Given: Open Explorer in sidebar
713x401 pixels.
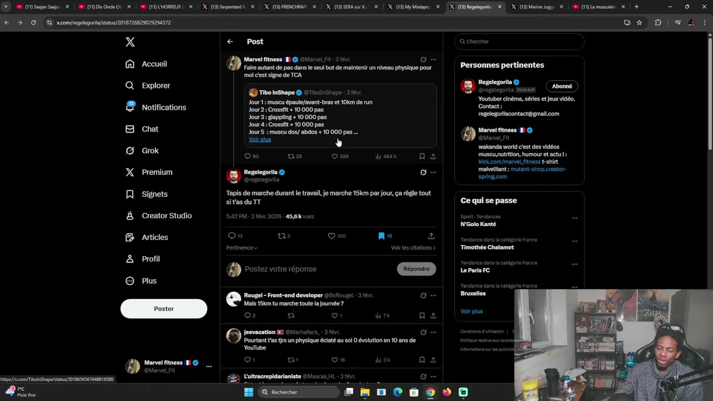Looking at the screenshot, I should [x=148, y=86].
